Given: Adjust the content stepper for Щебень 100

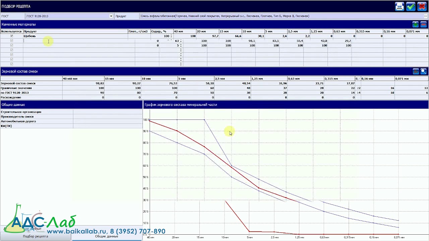Looking at the screenshot, I should pyautogui.click(x=171, y=36).
